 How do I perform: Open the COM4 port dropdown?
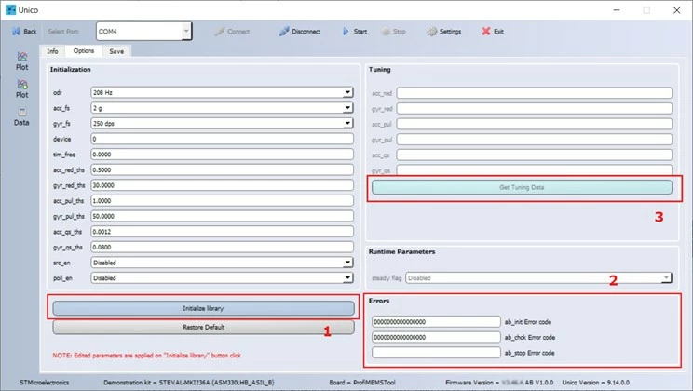186,31
